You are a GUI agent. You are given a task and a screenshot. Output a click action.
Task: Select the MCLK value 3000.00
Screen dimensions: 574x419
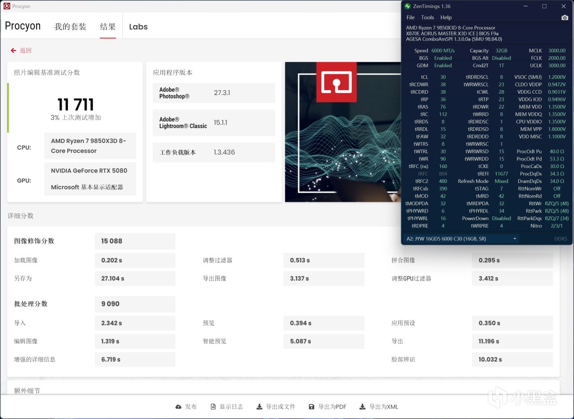coord(557,51)
